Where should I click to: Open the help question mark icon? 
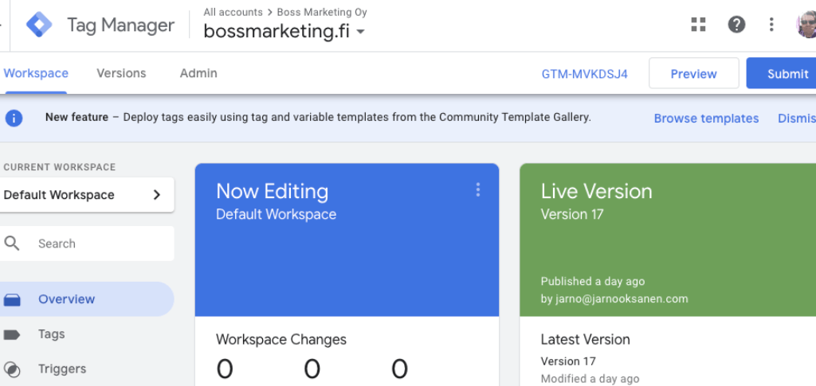pos(736,25)
